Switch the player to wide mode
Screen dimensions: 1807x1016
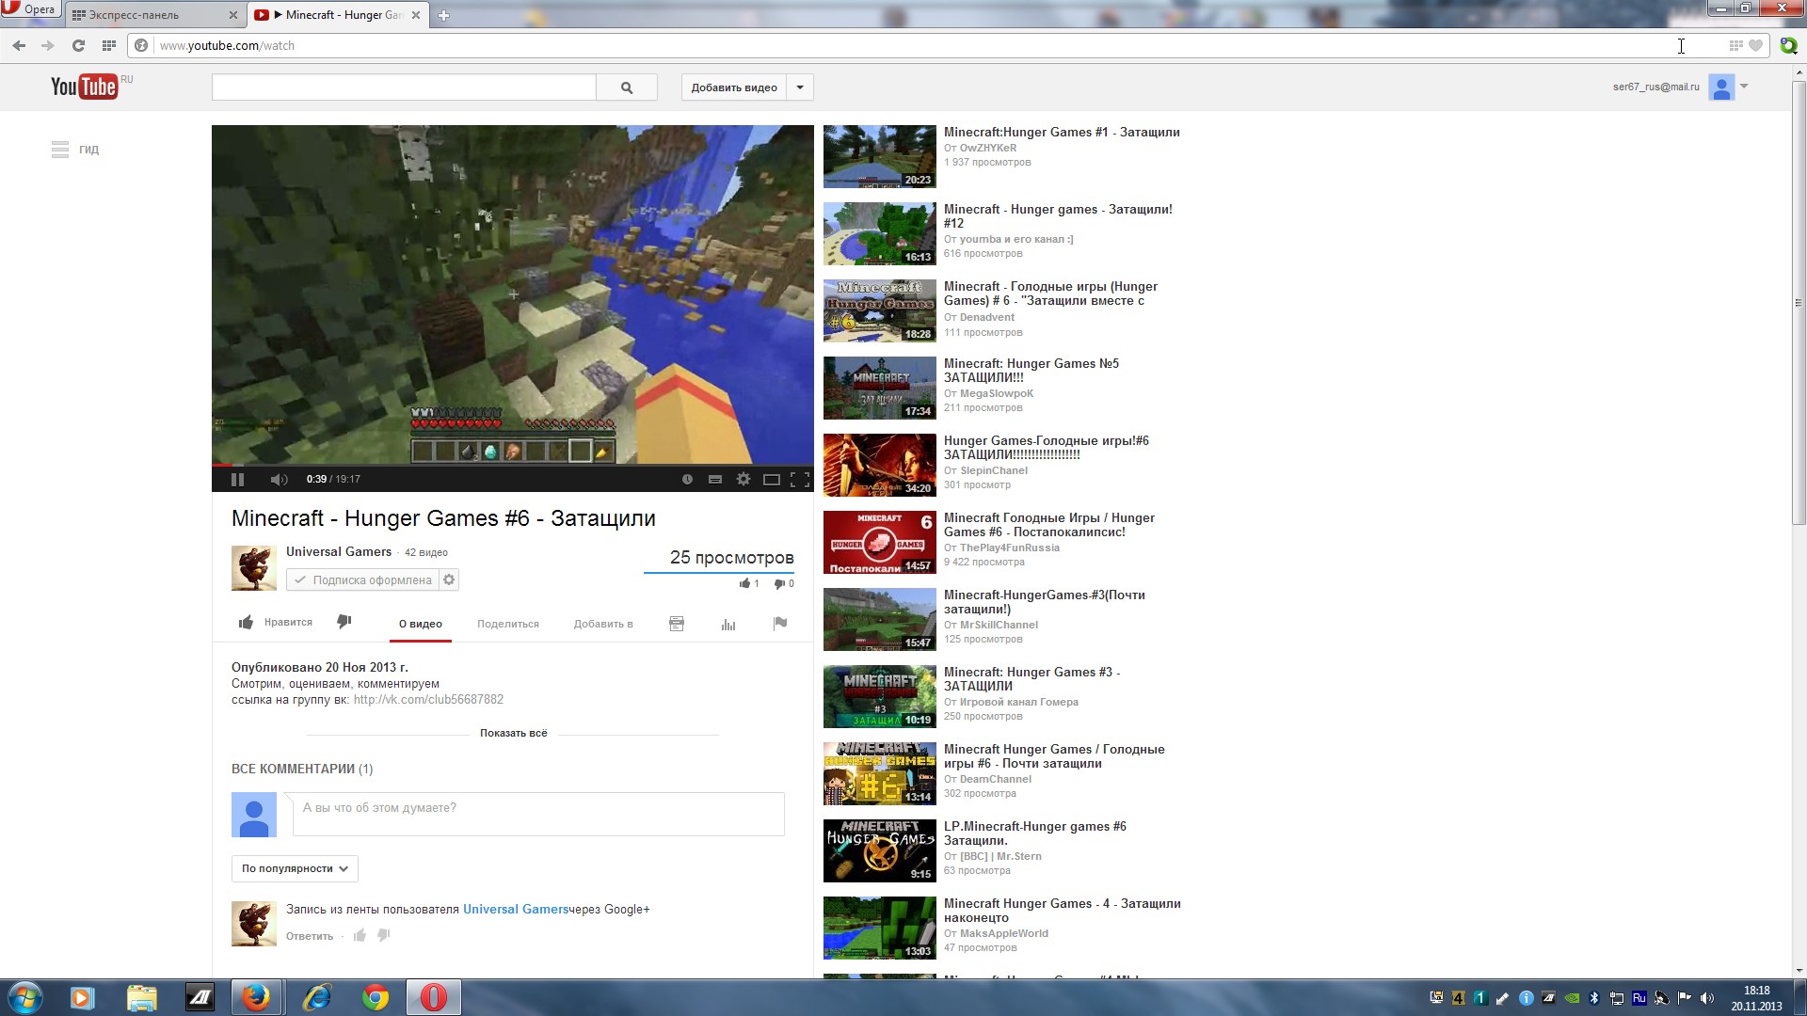click(772, 479)
